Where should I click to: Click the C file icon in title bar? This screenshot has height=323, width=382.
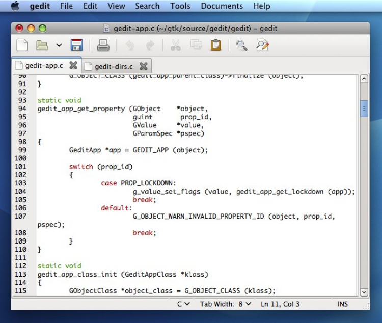(106, 29)
